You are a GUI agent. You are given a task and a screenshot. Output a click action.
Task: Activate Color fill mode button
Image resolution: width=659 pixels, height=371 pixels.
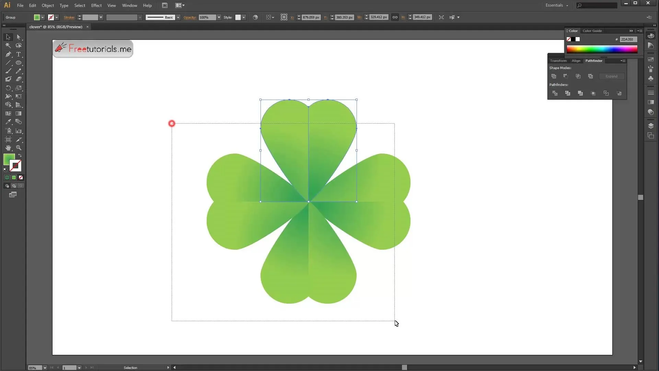(7, 178)
